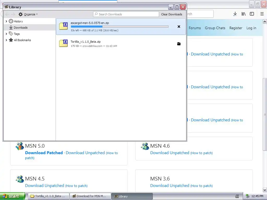Click the Library back arrow

click(7, 14)
